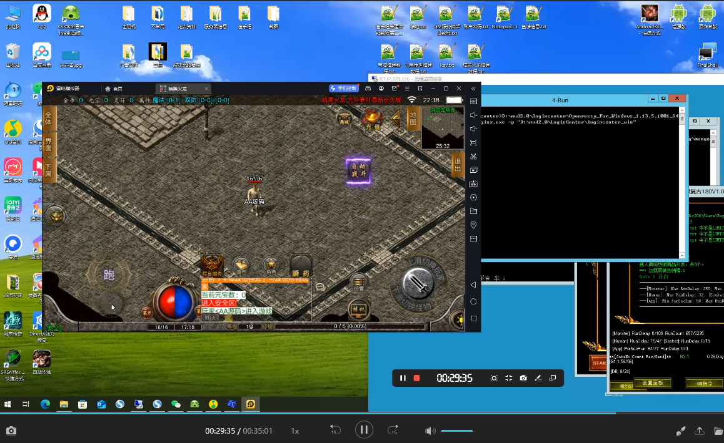
Task: Click the emulator scissors screenshot tool
Action: pos(473,156)
